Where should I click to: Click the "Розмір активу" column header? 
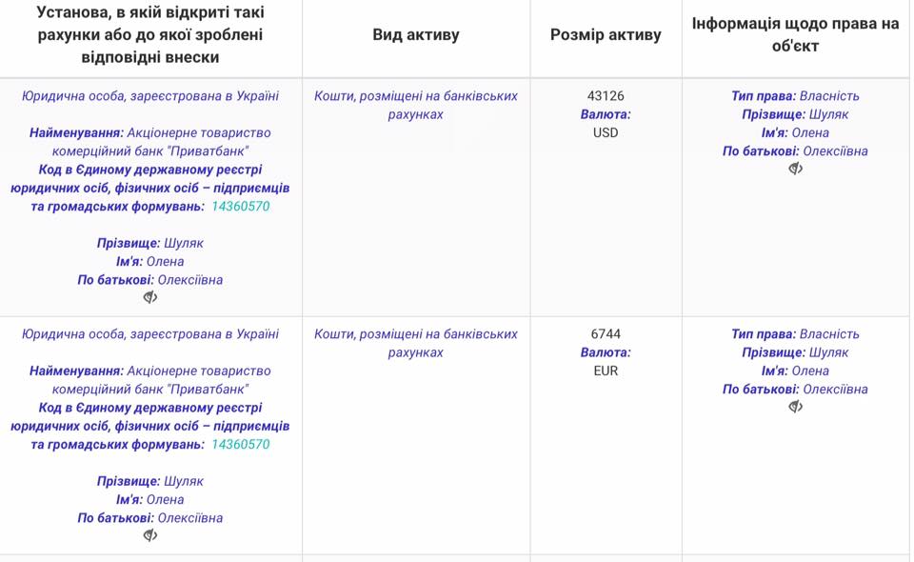click(x=606, y=35)
